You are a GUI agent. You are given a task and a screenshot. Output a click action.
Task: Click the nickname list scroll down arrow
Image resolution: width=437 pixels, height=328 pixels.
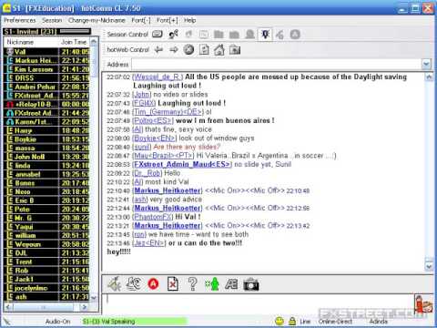[94, 298]
